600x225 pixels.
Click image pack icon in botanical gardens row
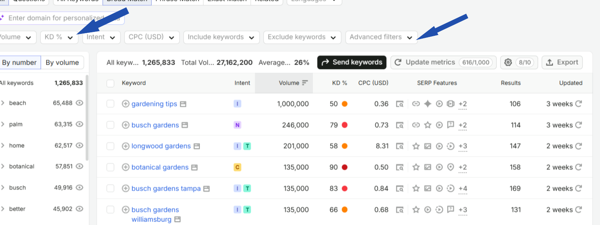point(427,167)
